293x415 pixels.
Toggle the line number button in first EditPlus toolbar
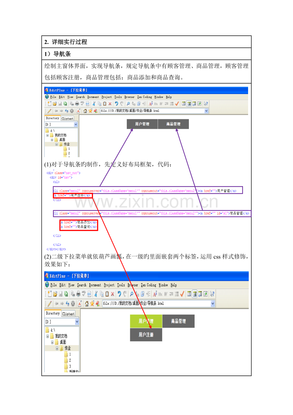172,104
